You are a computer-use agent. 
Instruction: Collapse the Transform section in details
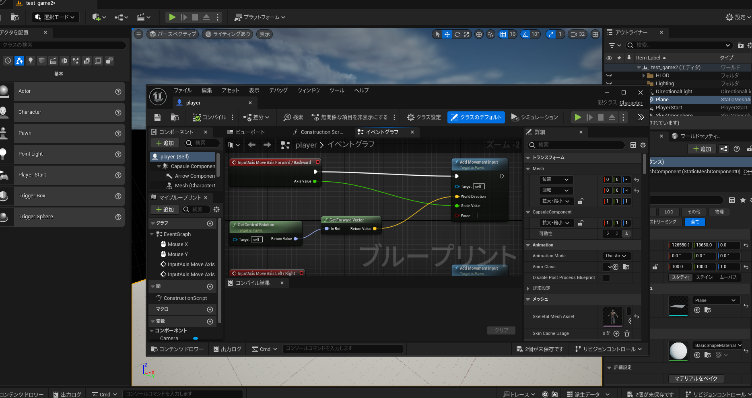[x=528, y=158]
